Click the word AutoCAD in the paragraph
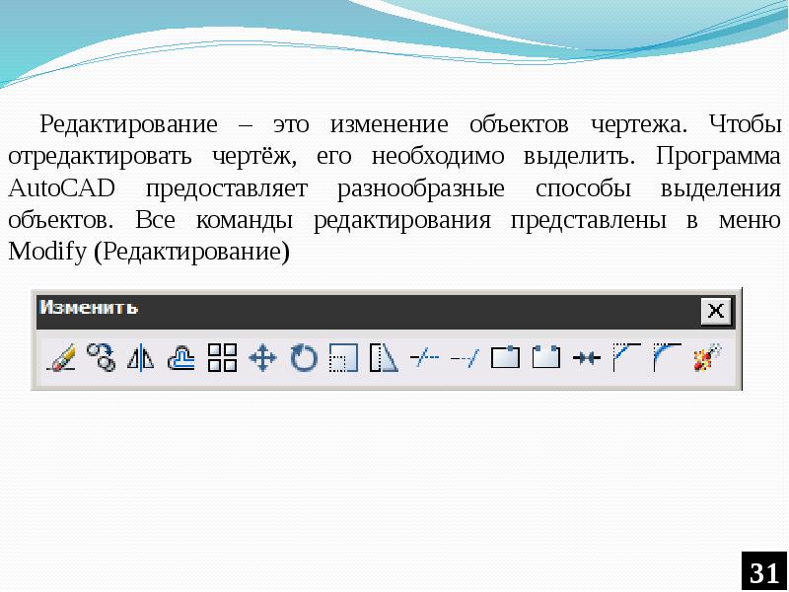This screenshot has height=592, width=789. (x=61, y=188)
